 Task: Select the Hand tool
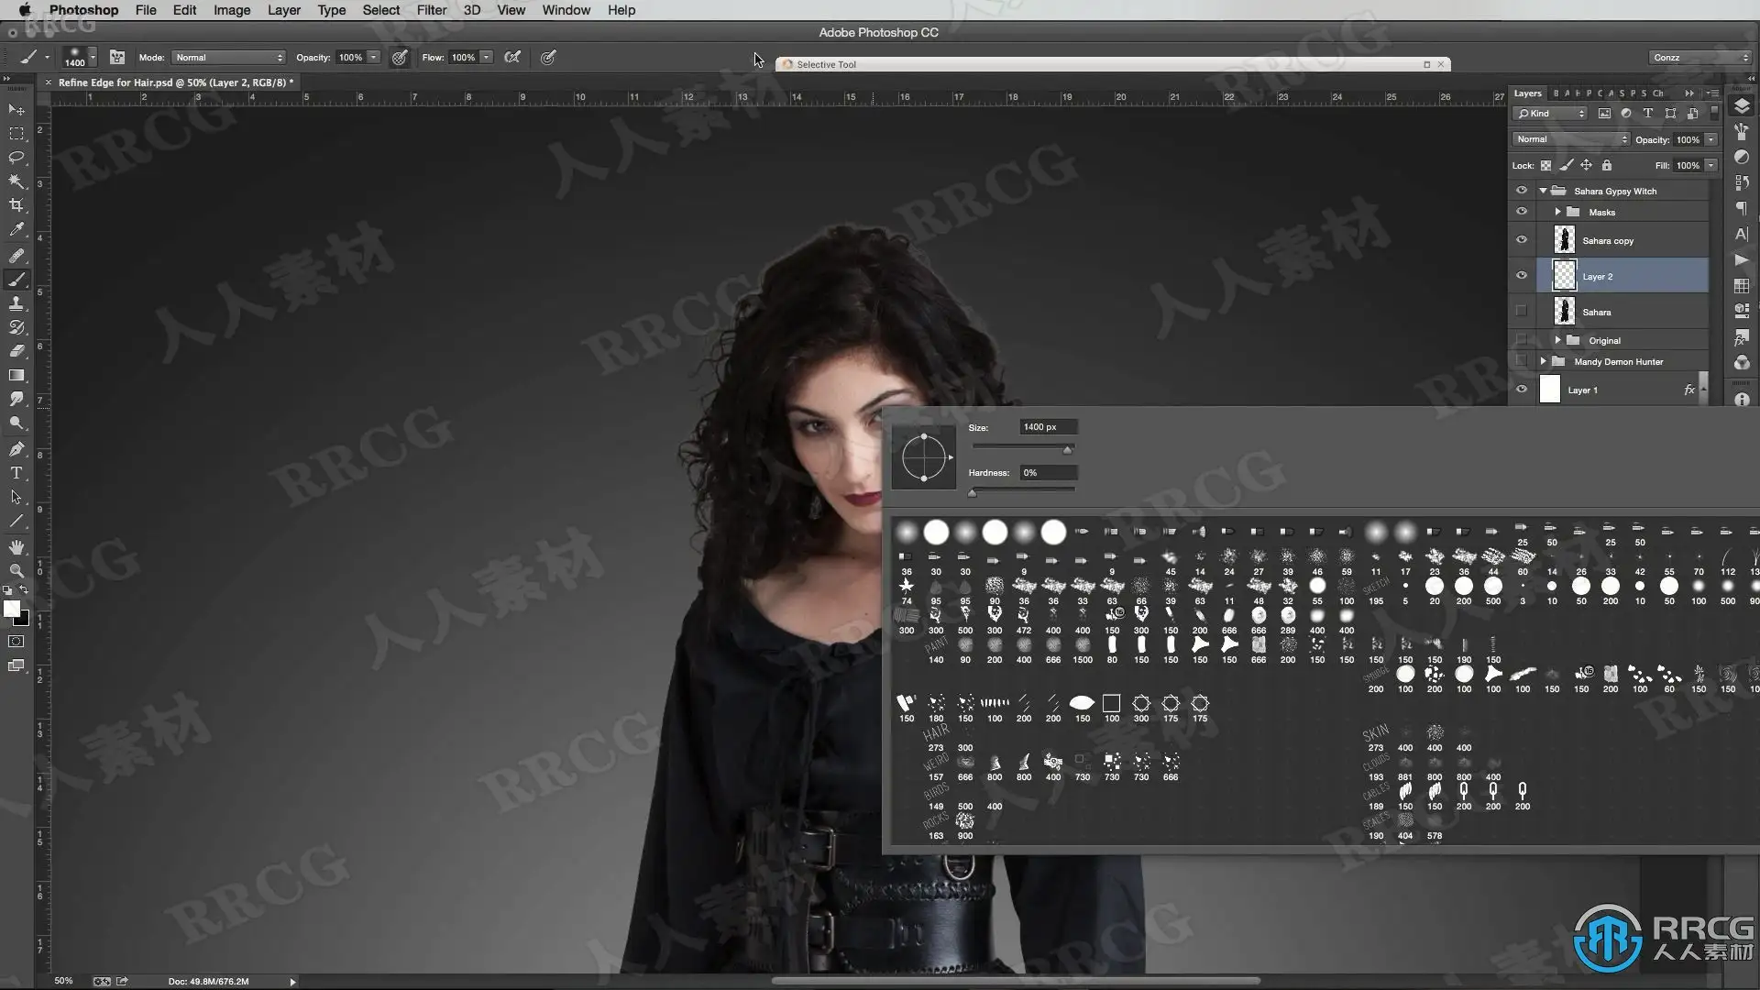(x=16, y=547)
